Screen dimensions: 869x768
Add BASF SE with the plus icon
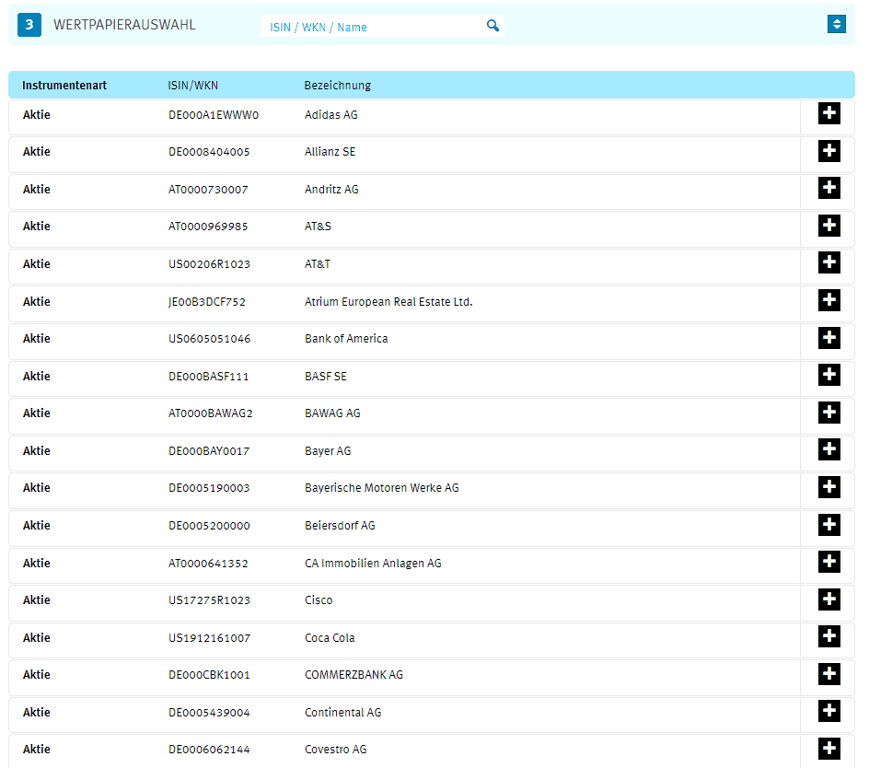tap(829, 375)
